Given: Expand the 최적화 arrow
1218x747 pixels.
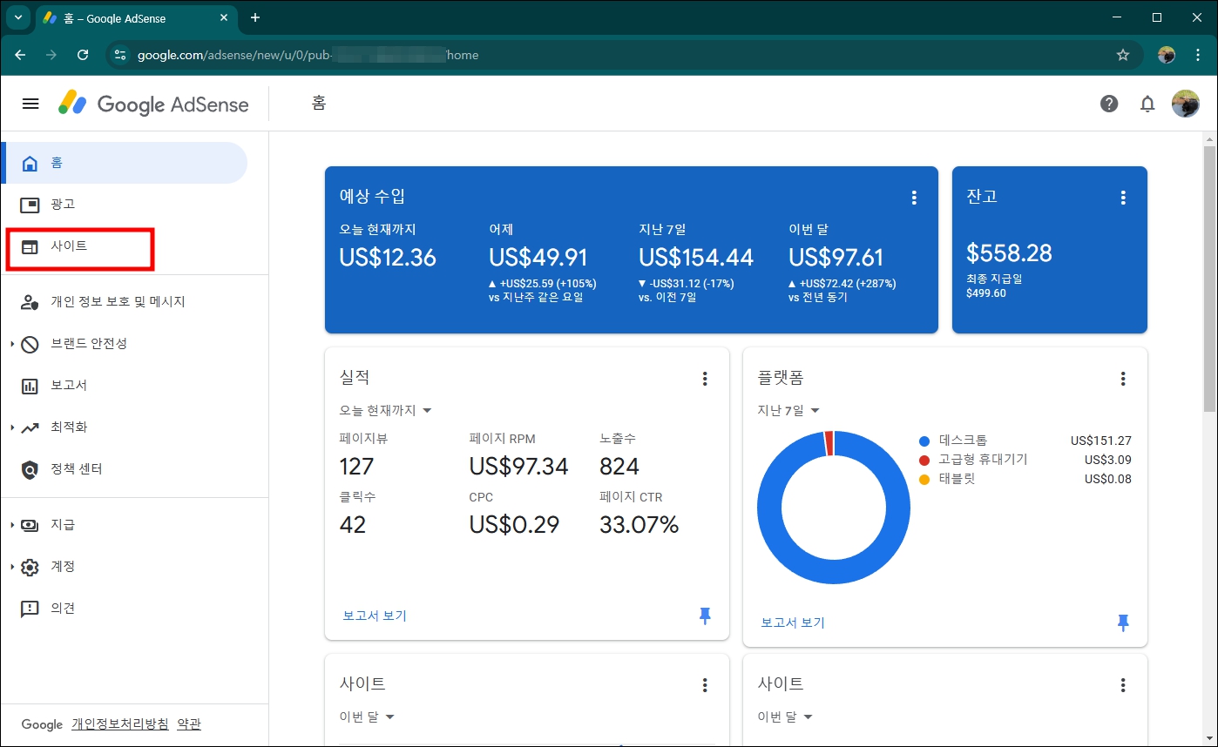Looking at the screenshot, I should (12, 427).
